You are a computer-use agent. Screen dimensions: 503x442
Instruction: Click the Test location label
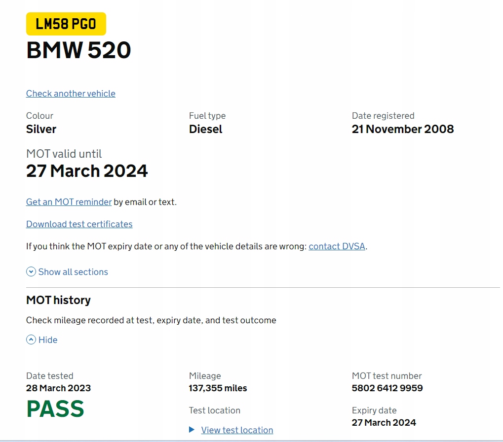[215, 410]
